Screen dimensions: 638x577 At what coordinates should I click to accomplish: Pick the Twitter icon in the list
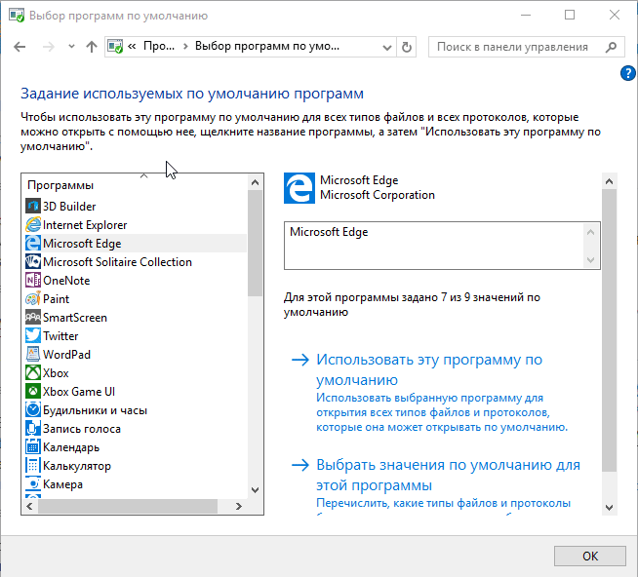coord(32,336)
